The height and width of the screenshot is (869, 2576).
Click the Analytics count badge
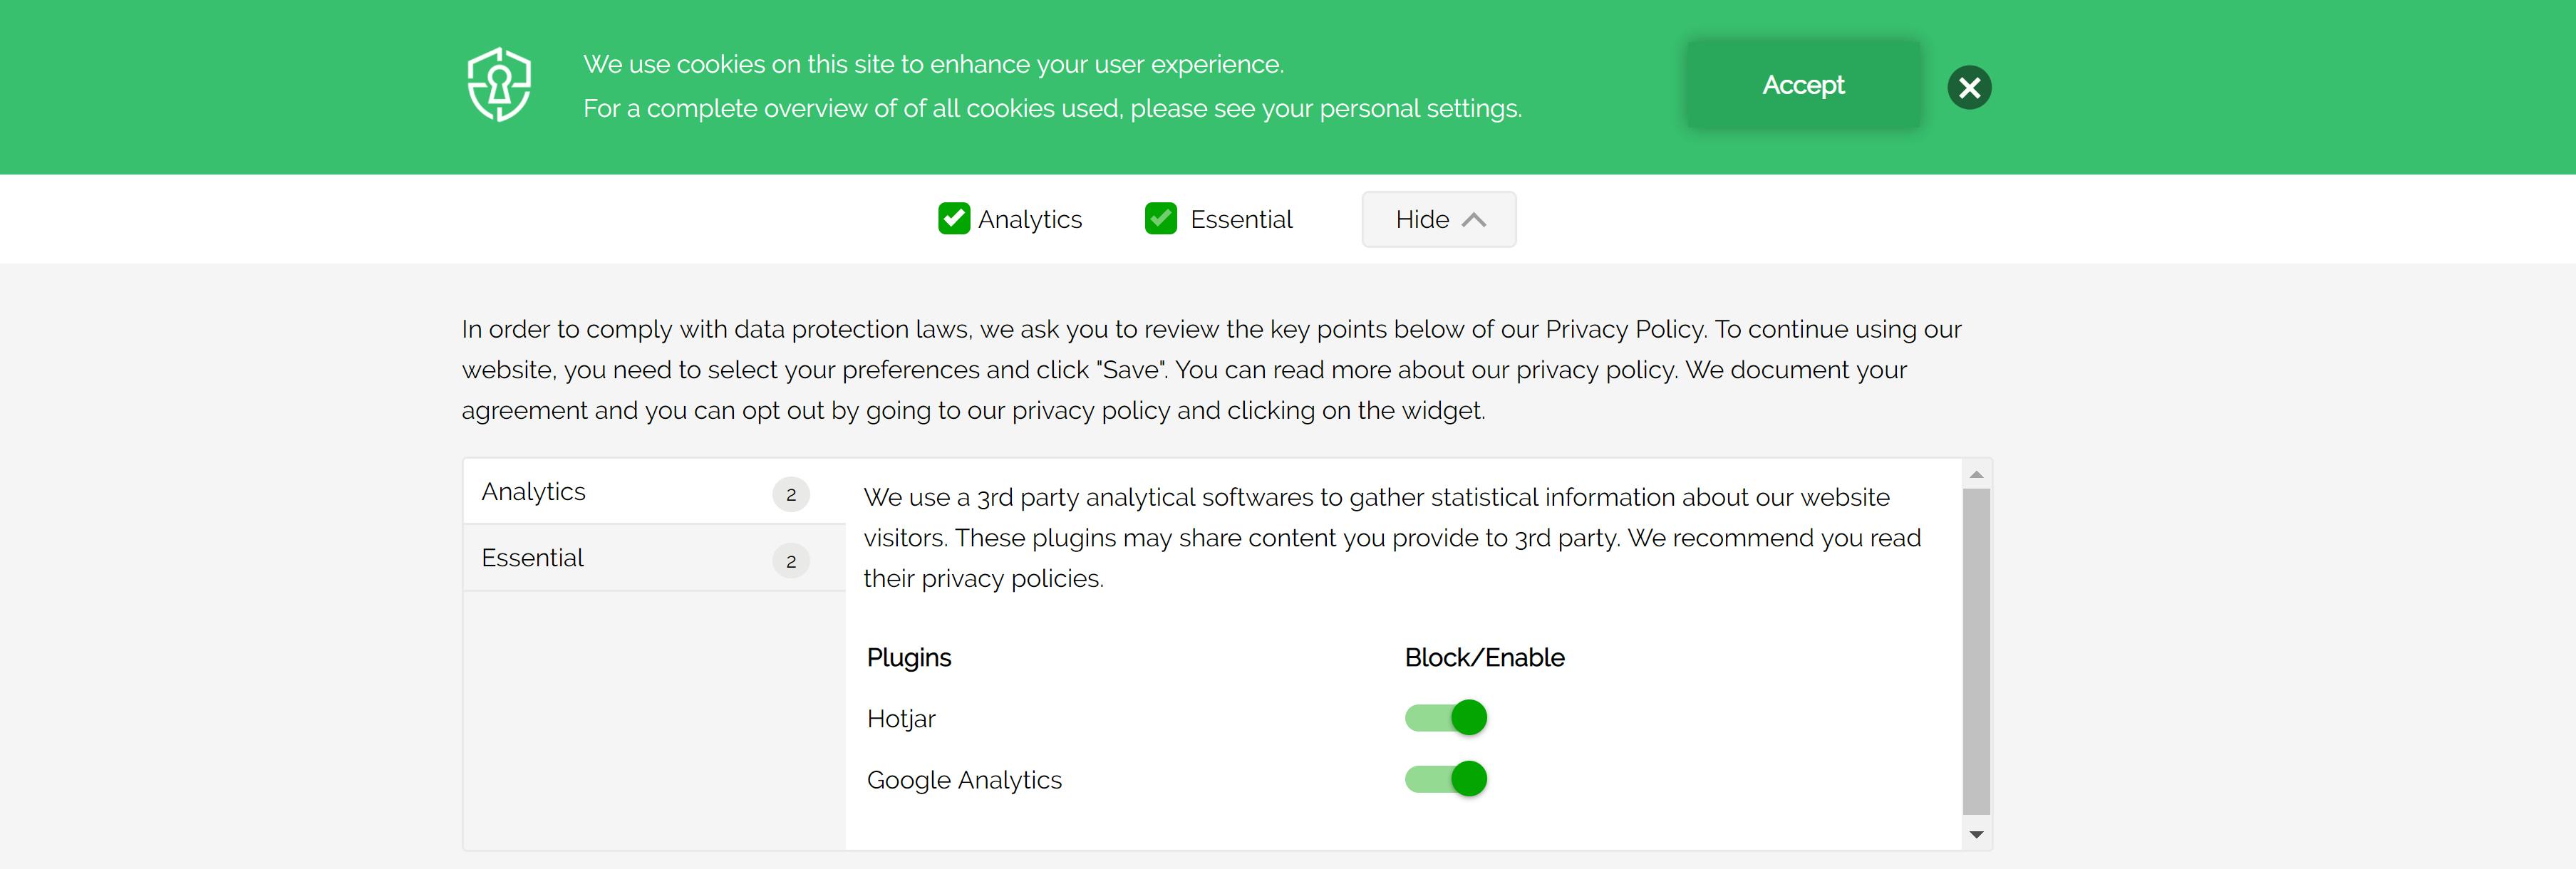pyautogui.click(x=791, y=494)
